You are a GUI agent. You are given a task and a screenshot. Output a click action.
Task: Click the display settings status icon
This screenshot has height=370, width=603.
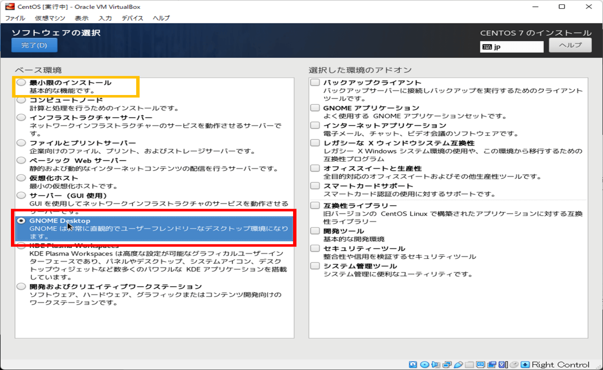click(x=481, y=365)
